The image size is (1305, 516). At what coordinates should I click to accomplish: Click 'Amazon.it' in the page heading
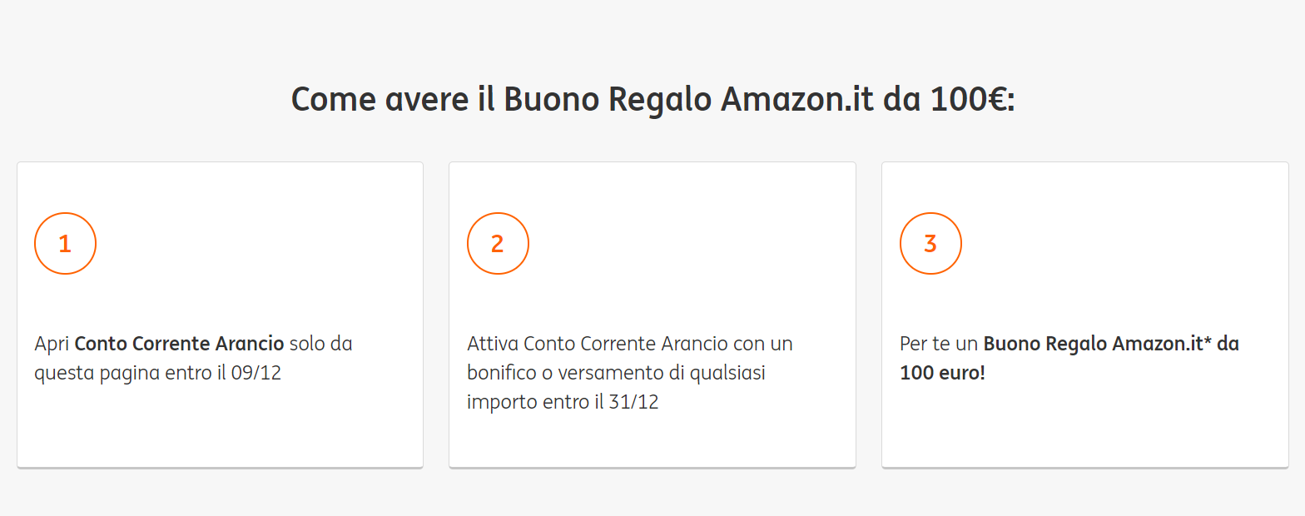[x=796, y=100]
